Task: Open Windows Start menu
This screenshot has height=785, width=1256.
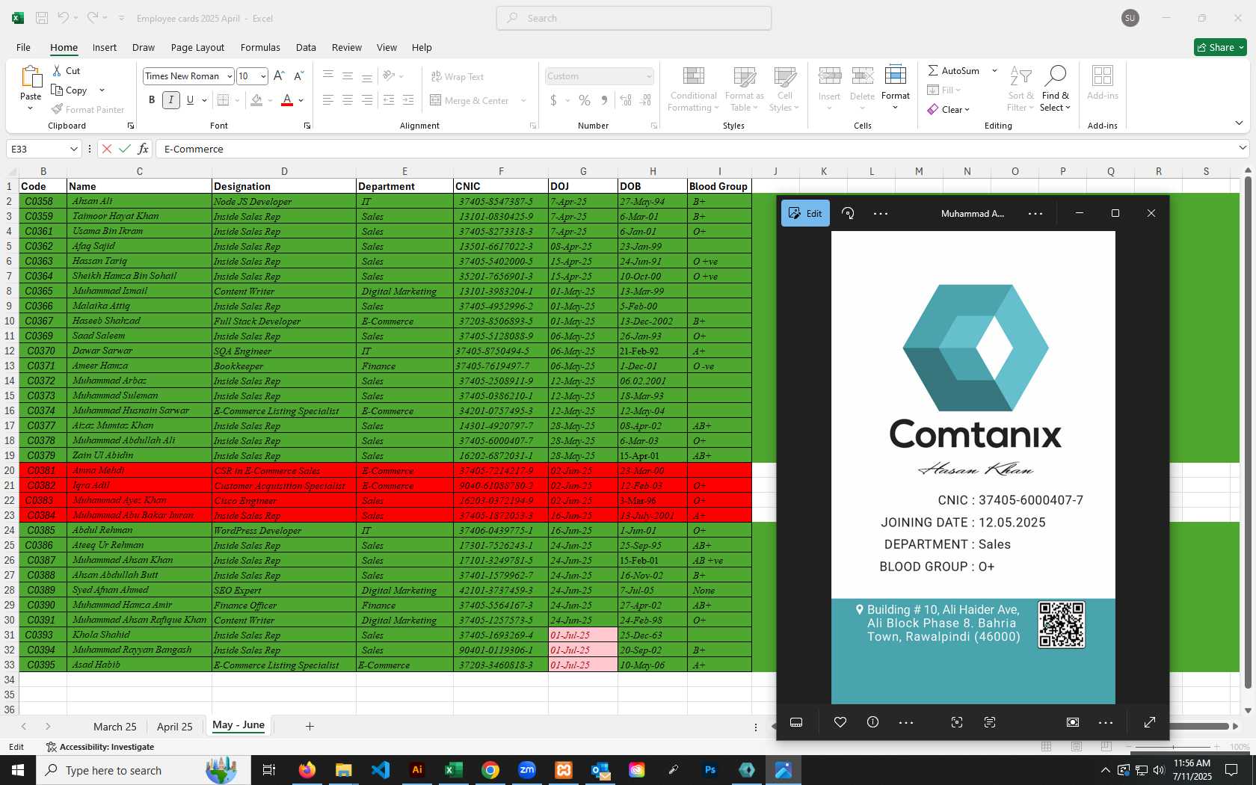Action: (18, 770)
